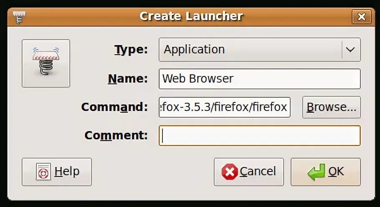The image size is (380, 207).
Task: Click into the Name field containing Web Browser
Action: (x=260, y=79)
